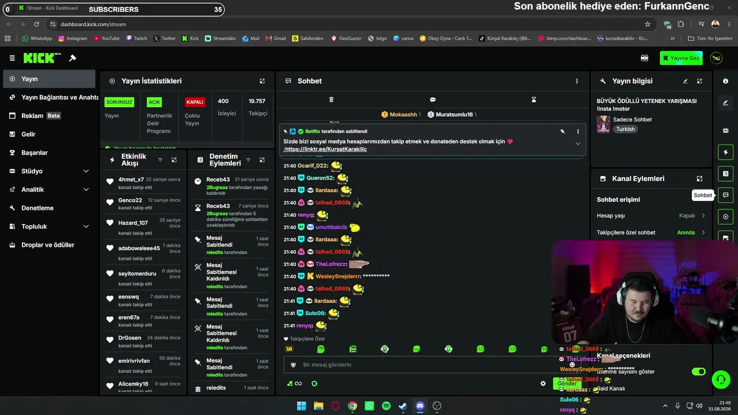The image size is (738, 415).
Task: Click username Ocarif_022 in chat
Action: (312, 166)
